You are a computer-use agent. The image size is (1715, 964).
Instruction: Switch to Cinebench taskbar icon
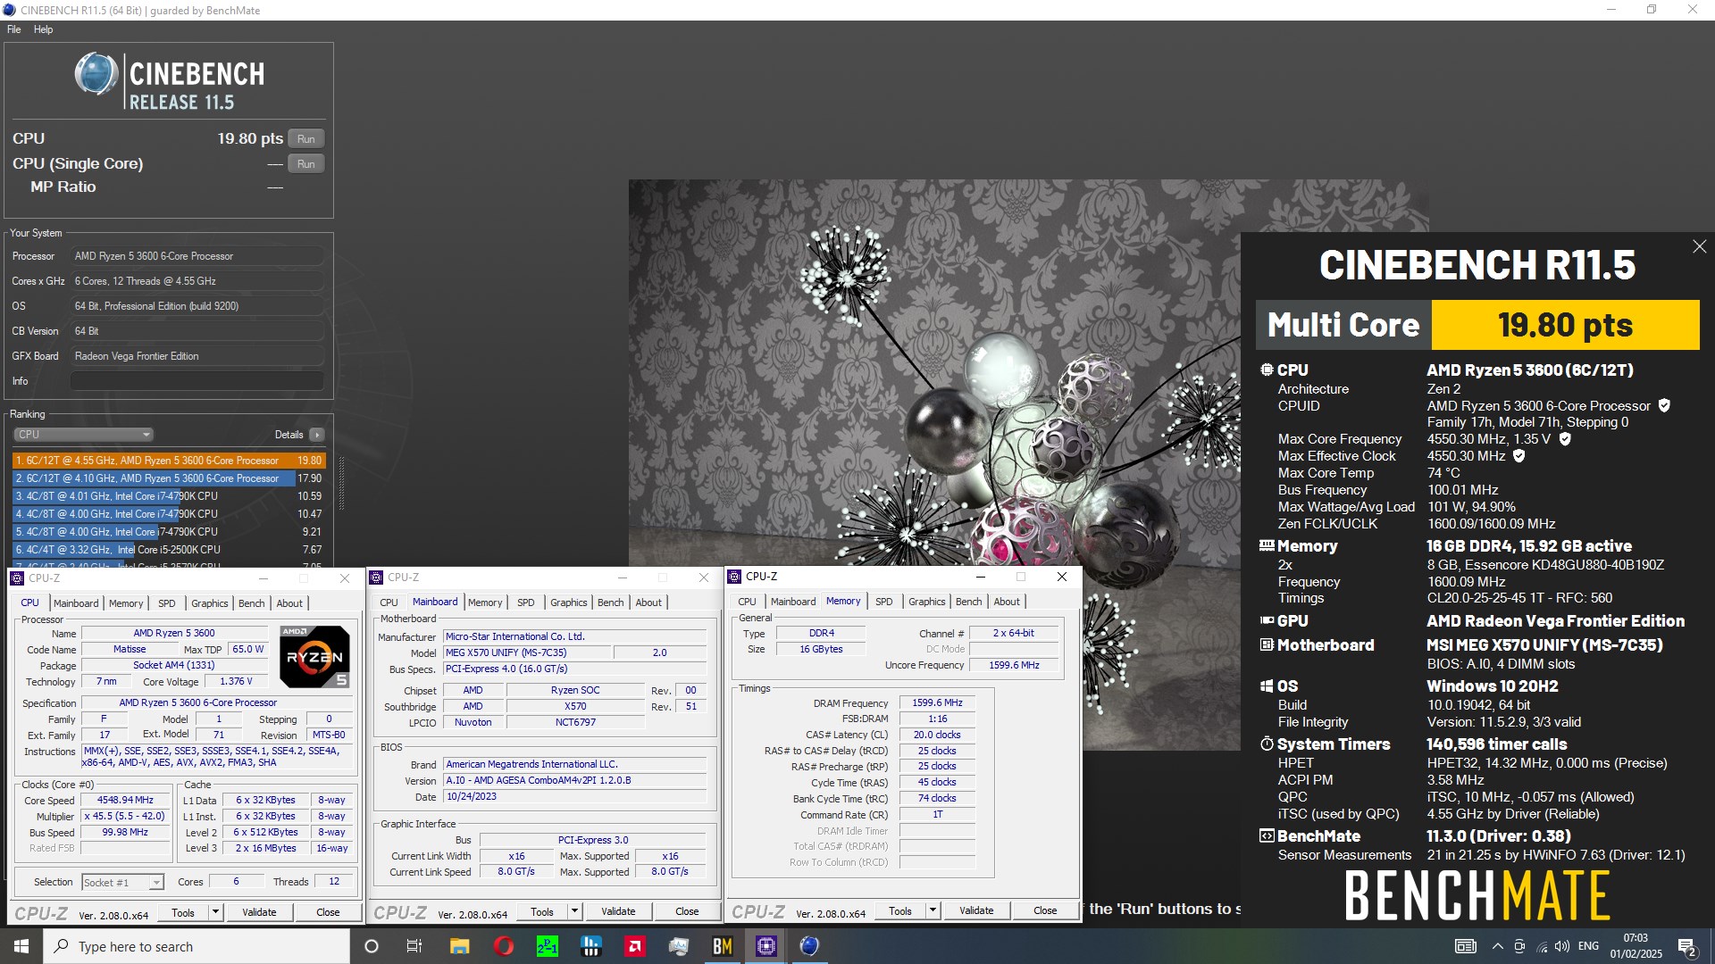tap(809, 946)
